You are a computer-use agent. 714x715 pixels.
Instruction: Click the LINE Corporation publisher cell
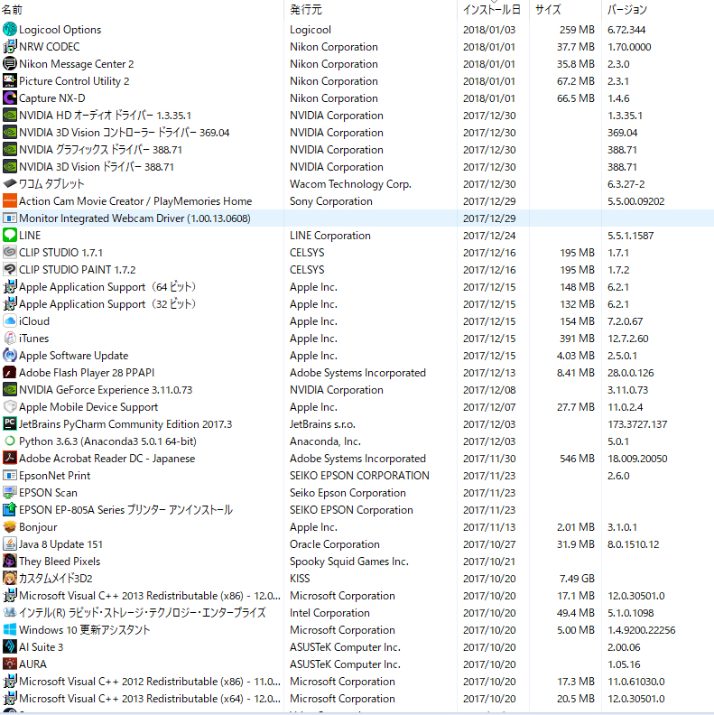[330, 236]
